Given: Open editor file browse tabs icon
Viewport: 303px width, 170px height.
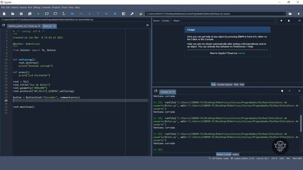Looking at the screenshot, I should coord(3,25).
